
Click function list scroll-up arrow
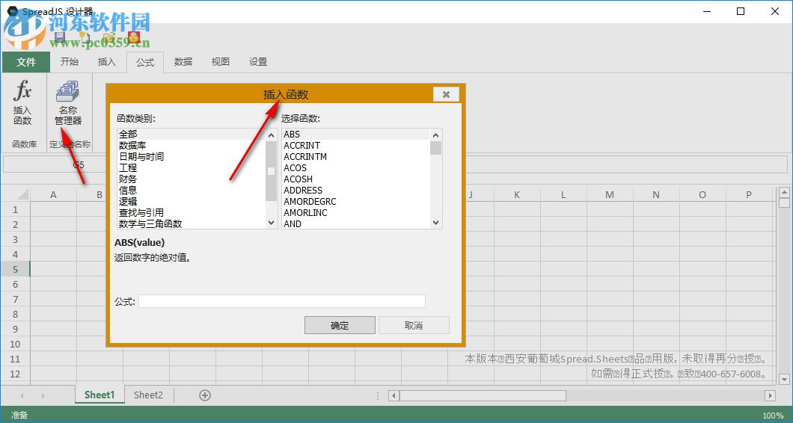click(x=436, y=135)
